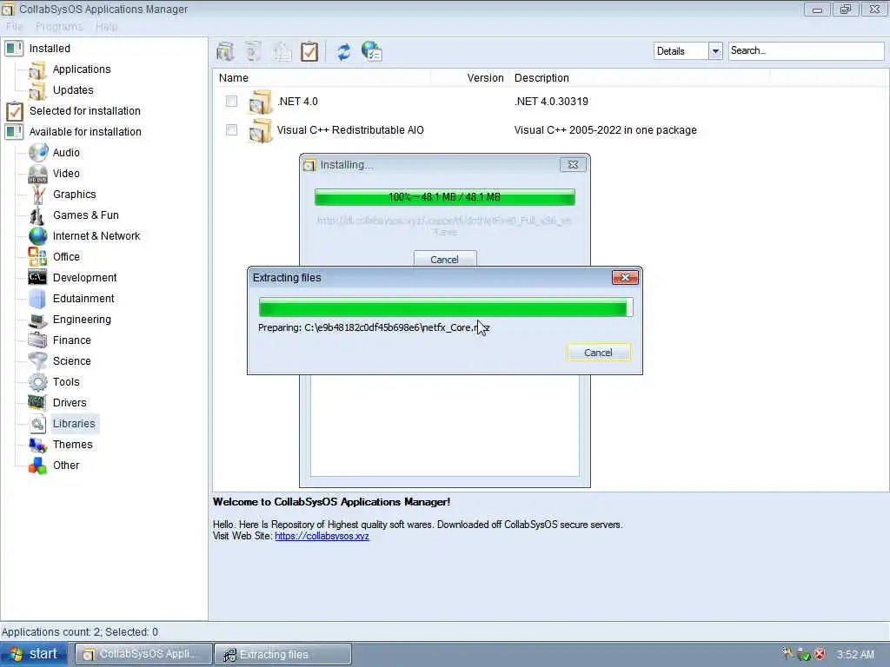Select Internet & Network category
The width and height of the screenshot is (890, 667).
[96, 236]
